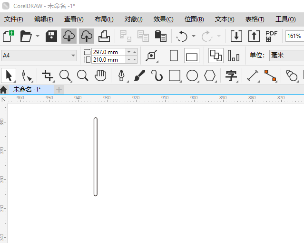Open the redo history dropdown arrow
Viewport: 304px width, 243px height.
tap(219, 36)
